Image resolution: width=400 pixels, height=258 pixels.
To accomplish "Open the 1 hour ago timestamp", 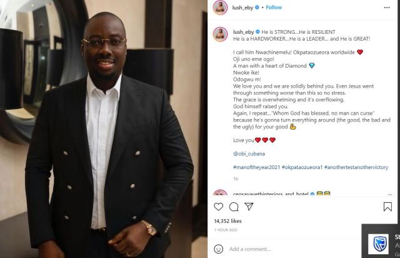I will (226, 230).
